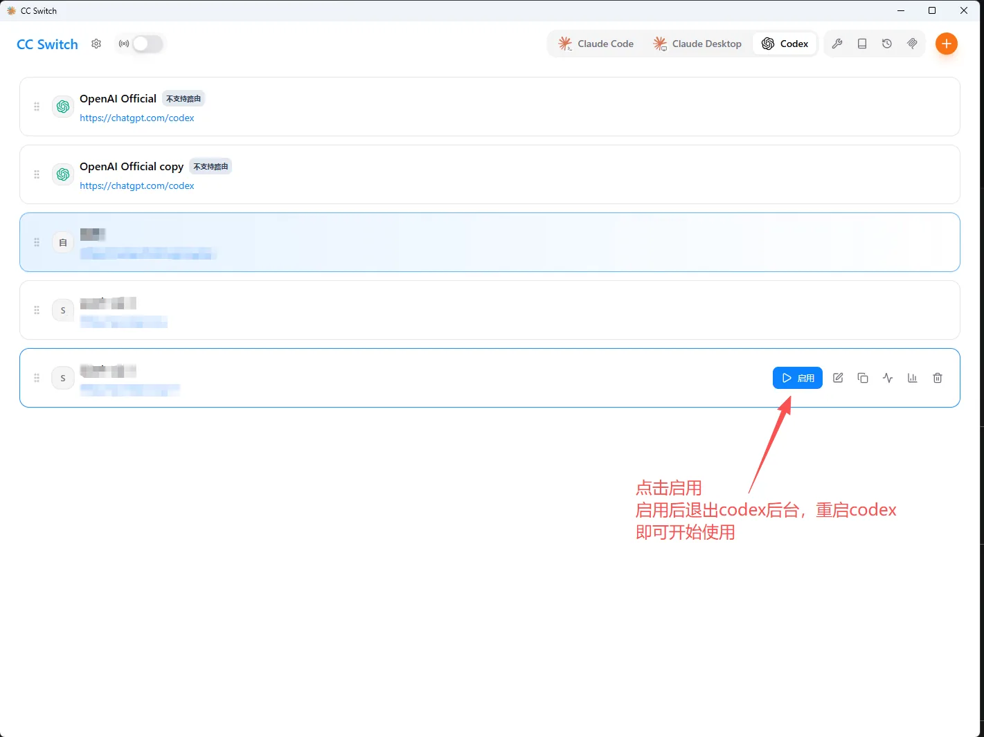Run speed test pulse icon on last provider
984x737 pixels.
[x=888, y=378]
